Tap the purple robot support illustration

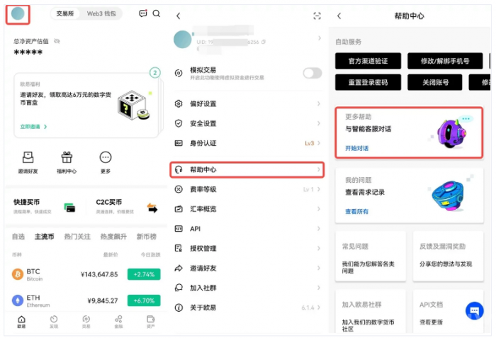(452, 133)
